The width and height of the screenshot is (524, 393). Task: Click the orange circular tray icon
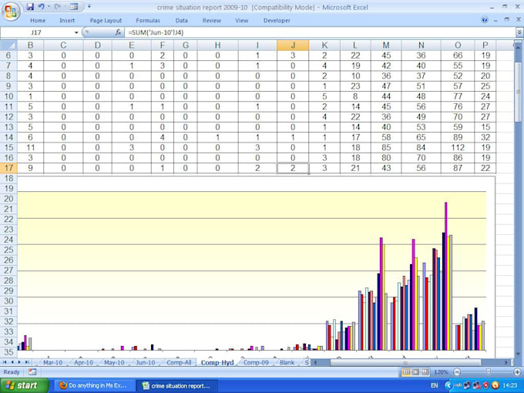495,385
